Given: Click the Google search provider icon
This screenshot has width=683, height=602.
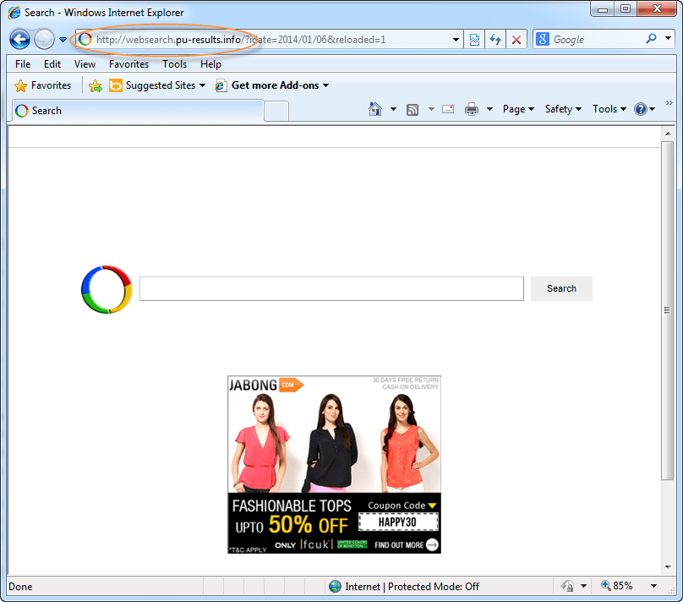Looking at the screenshot, I should [543, 39].
